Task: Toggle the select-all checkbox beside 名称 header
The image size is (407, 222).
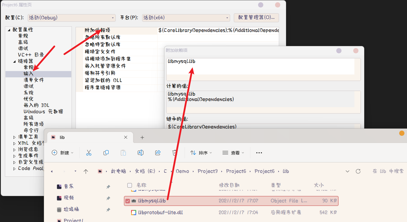Action: coord(130,185)
